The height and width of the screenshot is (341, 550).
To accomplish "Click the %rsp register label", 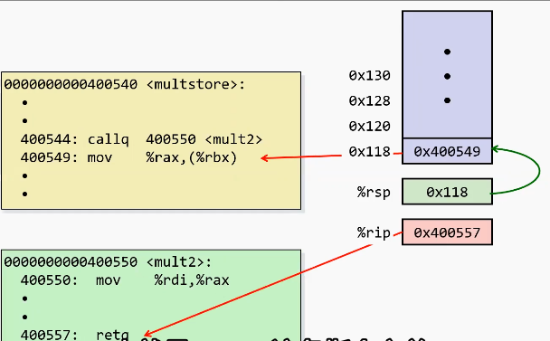I will coord(374,193).
